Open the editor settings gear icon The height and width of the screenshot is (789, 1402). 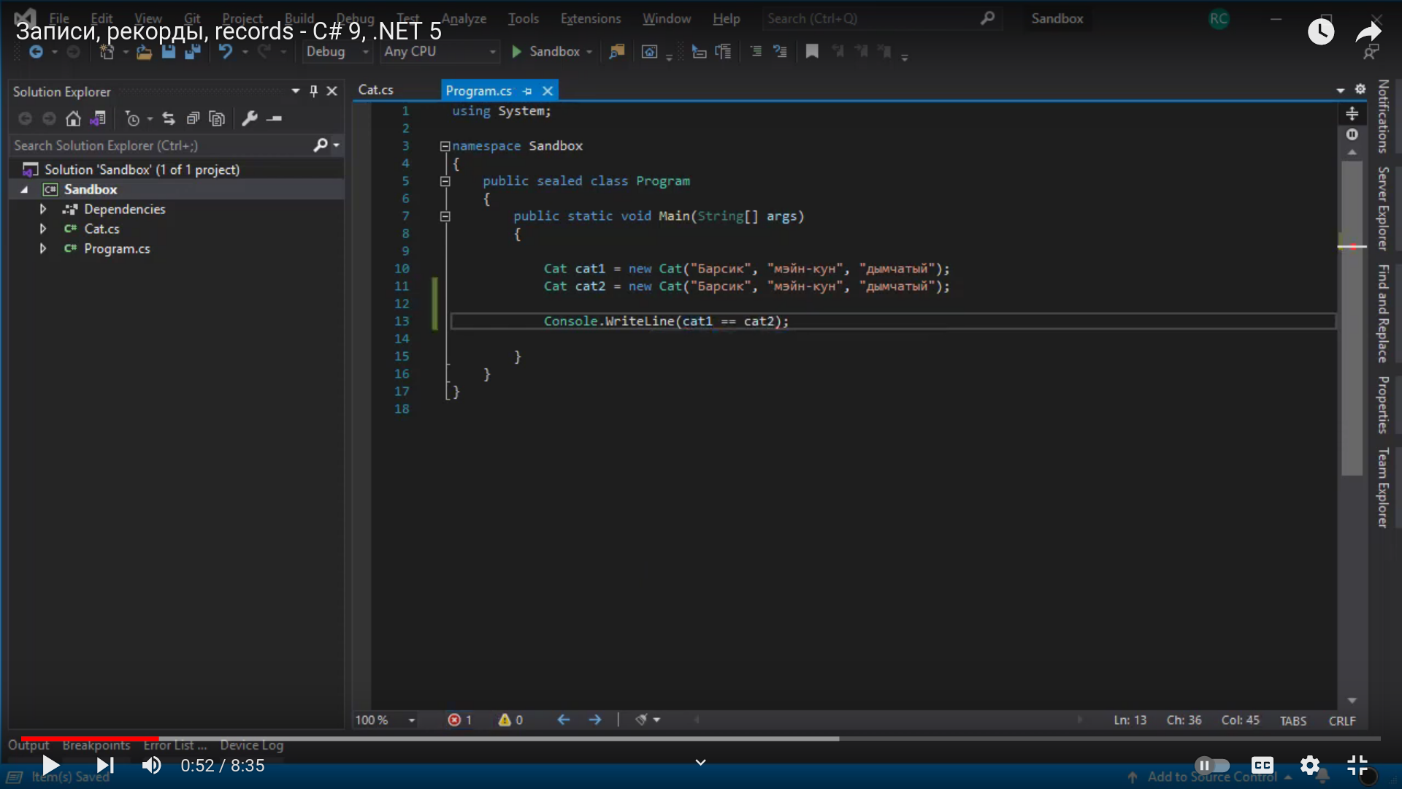(1360, 89)
